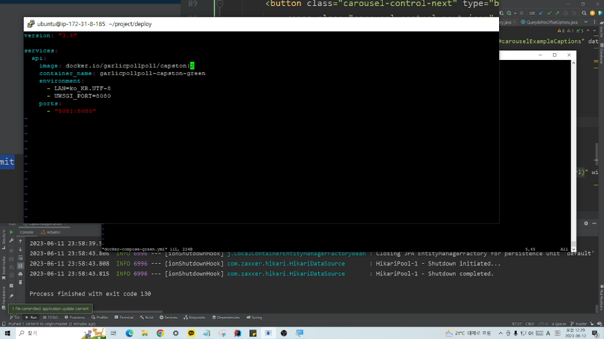Expand hidden editor tabs dropdown chevron

(x=585, y=22)
